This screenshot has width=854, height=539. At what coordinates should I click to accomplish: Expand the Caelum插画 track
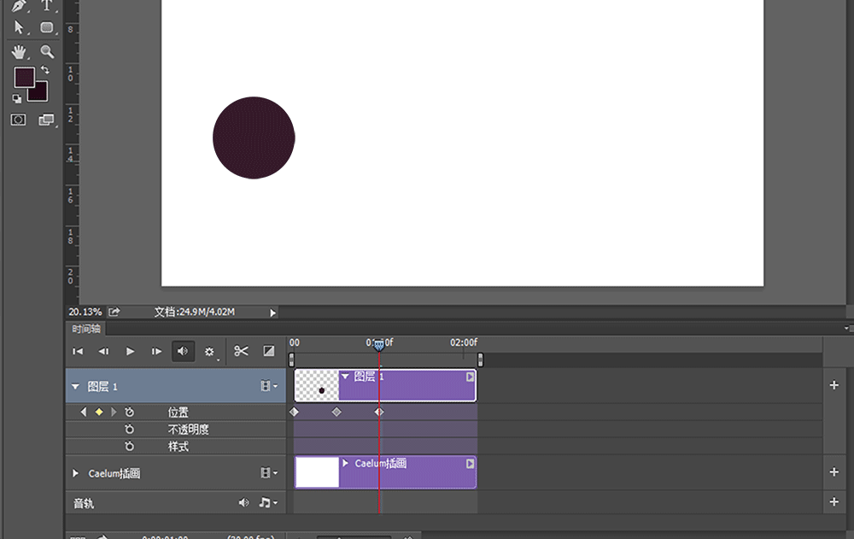[76, 473]
